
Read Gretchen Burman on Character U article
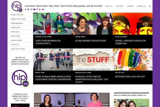coord(48,42)
